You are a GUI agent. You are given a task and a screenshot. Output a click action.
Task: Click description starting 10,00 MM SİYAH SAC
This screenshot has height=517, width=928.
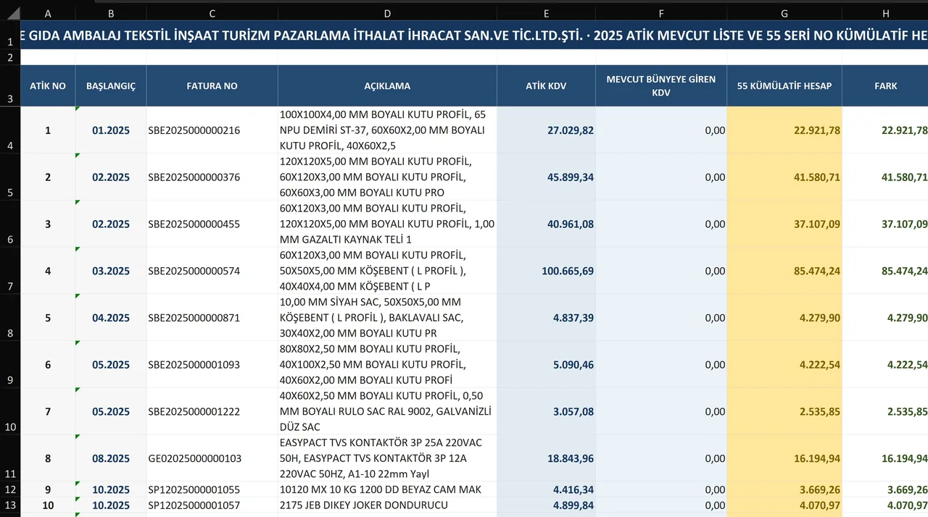pos(387,318)
